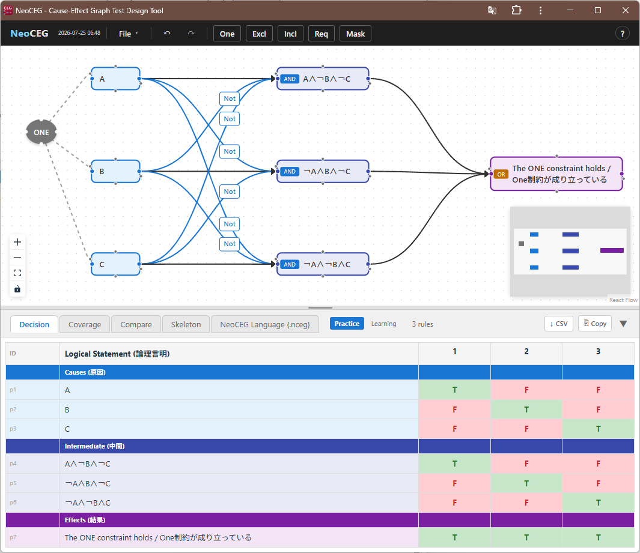The image size is (640, 553).
Task: Switch to the Decision tab
Action: (x=34, y=325)
